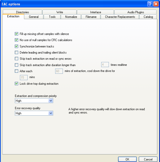Select the Normalize tab
The height and width of the screenshot is (162, 160).
pyautogui.click(x=71, y=17)
